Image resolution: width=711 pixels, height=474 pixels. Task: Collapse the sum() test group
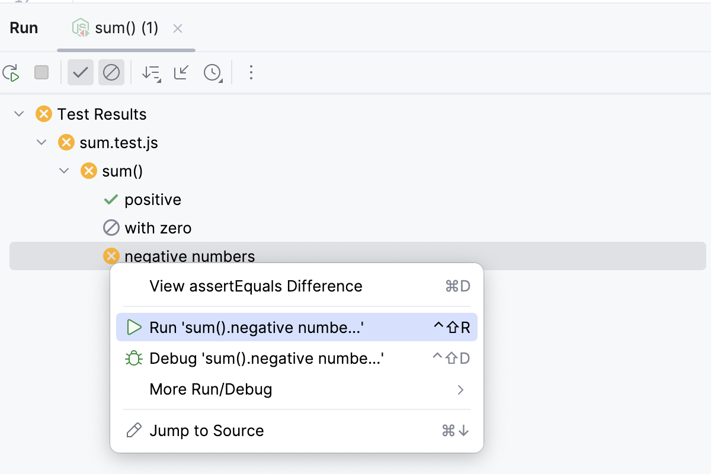[x=63, y=171]
